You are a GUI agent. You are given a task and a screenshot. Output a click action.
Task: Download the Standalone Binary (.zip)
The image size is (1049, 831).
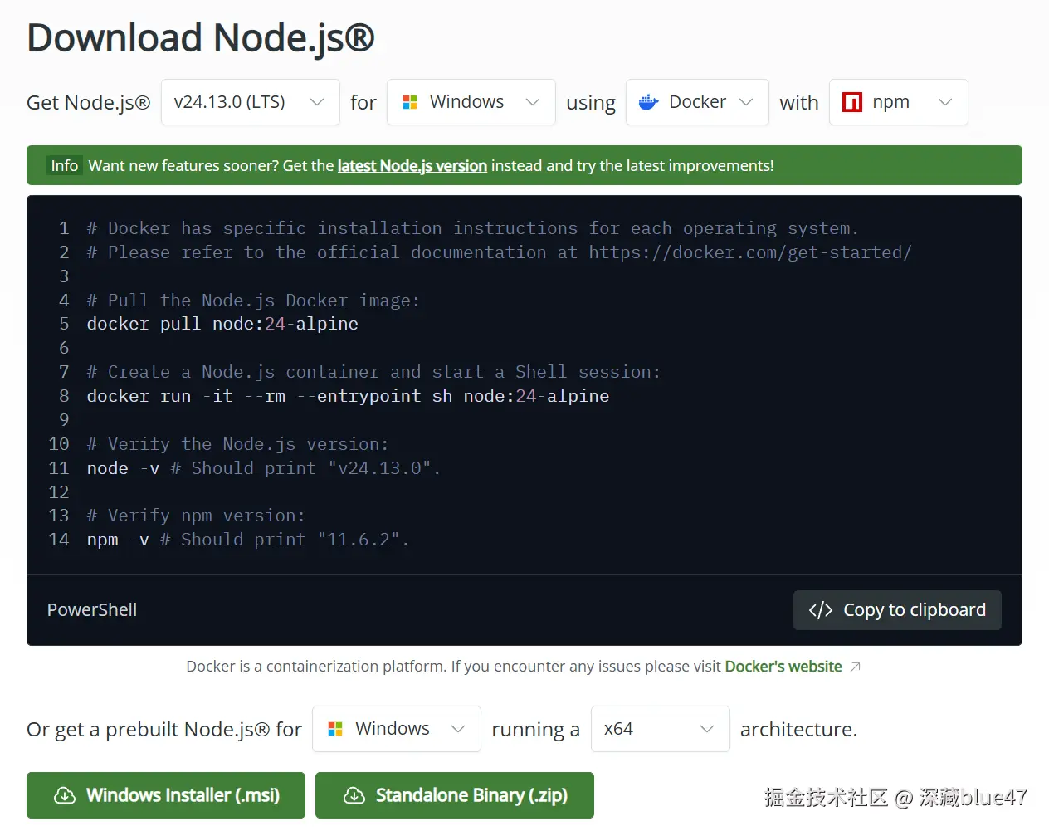[x=454, y=794]
